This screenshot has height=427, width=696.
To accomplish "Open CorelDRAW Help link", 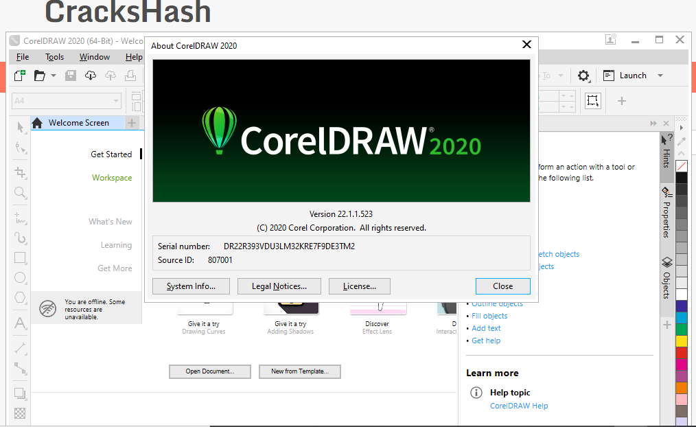I will point(519,406).
